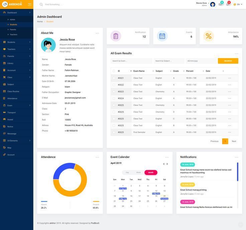The image size is (246, 230).
Task: Switch calendar to Week view
Action: tap(138, 173)
